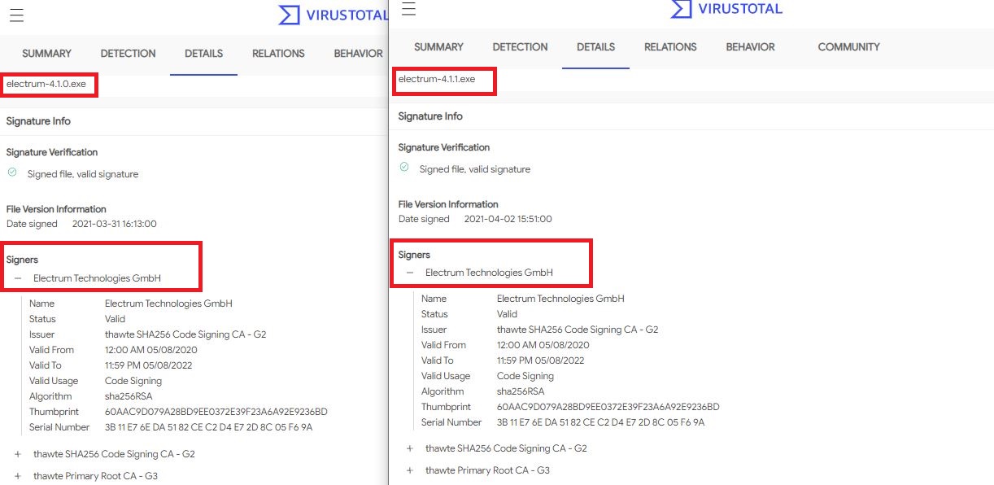The image size is (994, 485).
Task: Go to Behavior tab in electrum-4.1.0 pane
Action: (358, 54)
